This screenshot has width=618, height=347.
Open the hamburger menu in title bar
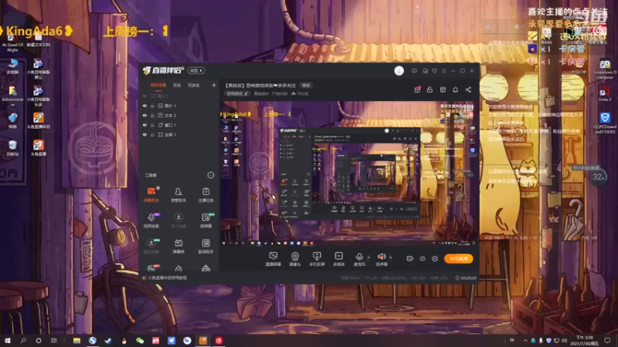pyautogui.click(x=443, y=71)
